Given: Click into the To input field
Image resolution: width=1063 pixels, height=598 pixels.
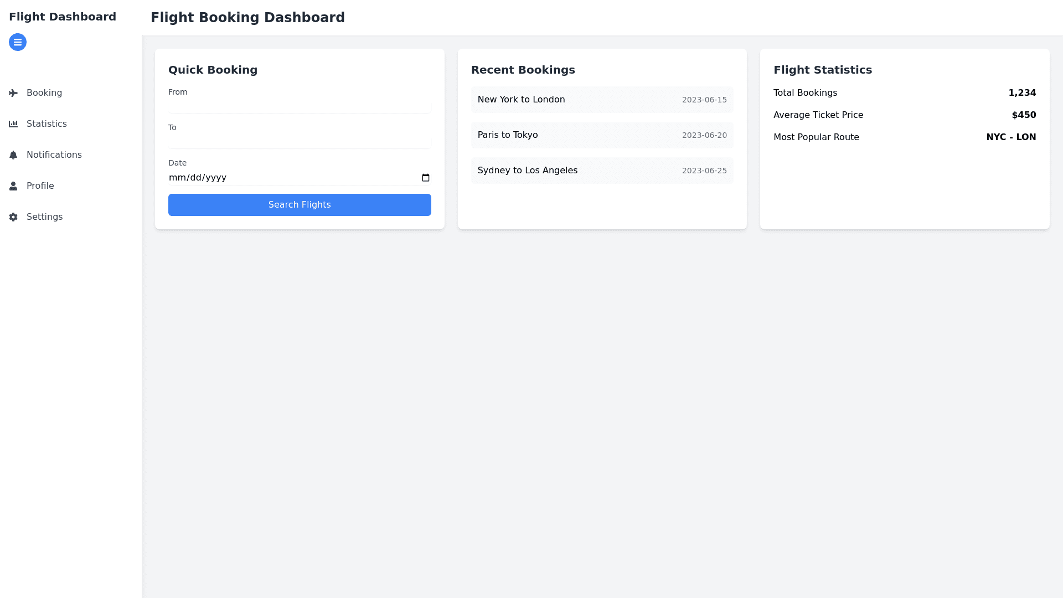Looking at the screenshot, I should (x=300, y=141).
